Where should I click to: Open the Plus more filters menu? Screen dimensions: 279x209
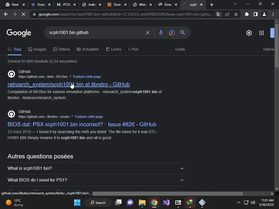(x=133, y=50)
